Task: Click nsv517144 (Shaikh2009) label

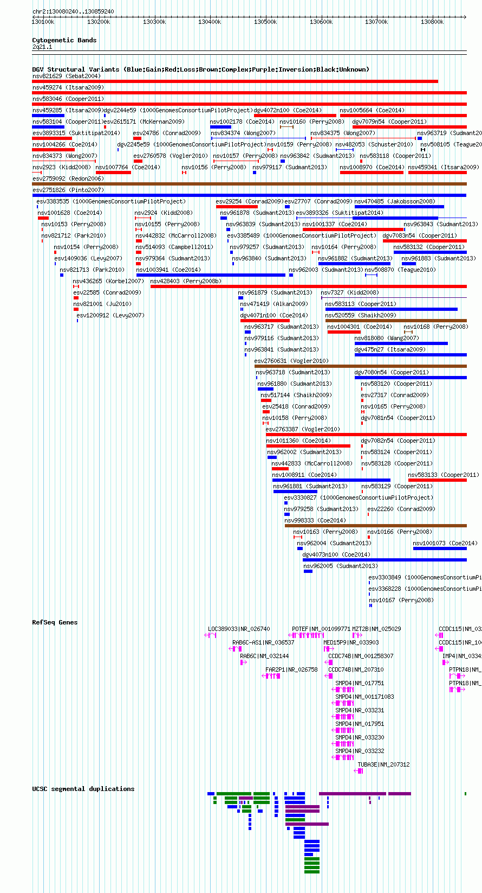Action: pos(296,395)
